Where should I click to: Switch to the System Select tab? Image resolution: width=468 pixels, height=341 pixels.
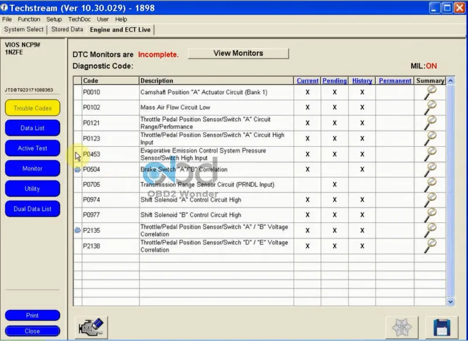click(23, 29)
